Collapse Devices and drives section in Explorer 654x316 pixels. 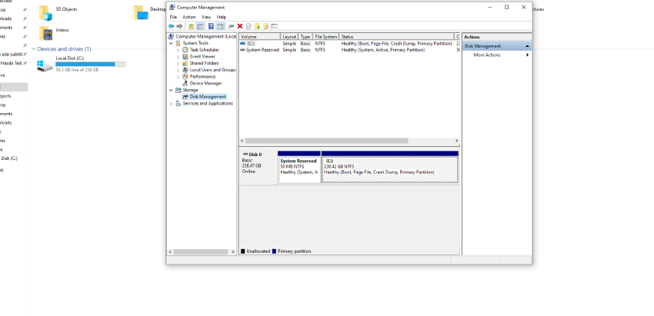(33, 49)
